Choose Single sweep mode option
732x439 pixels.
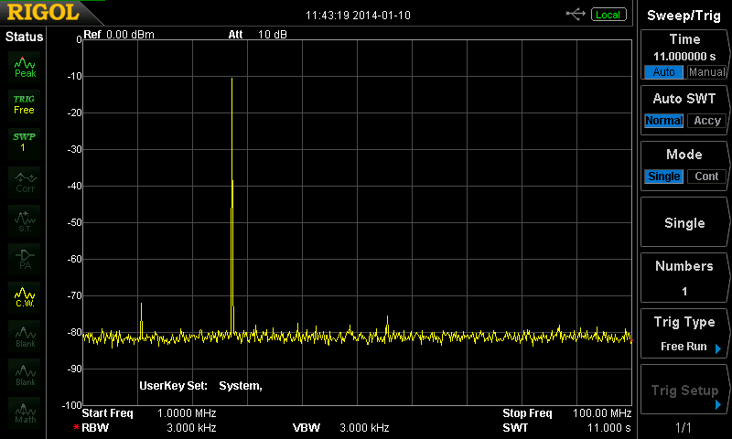[663, 177]
